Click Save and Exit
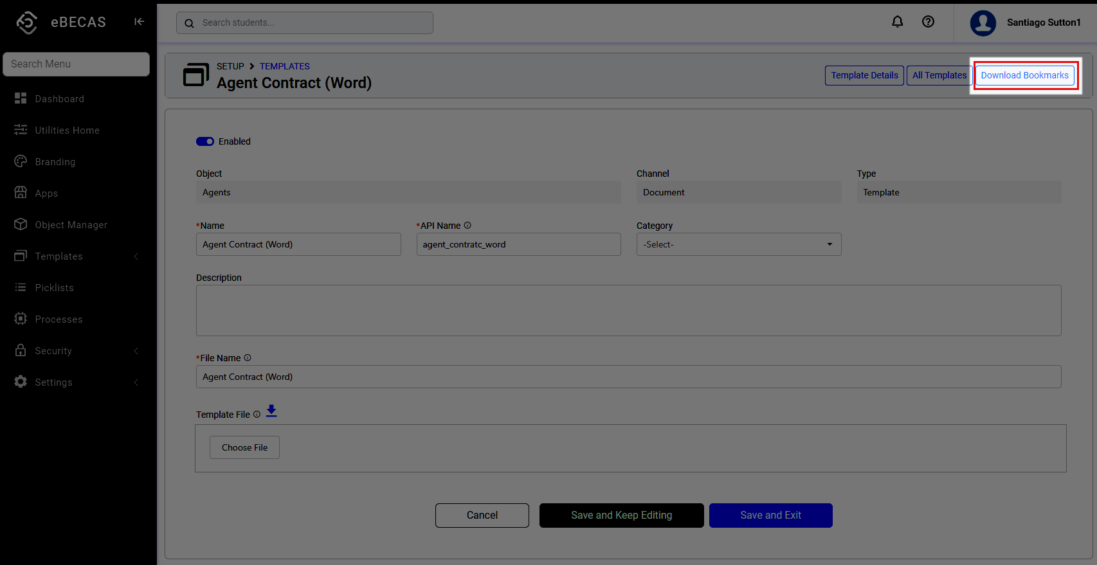1097x565 pixels. pos(770,516)
